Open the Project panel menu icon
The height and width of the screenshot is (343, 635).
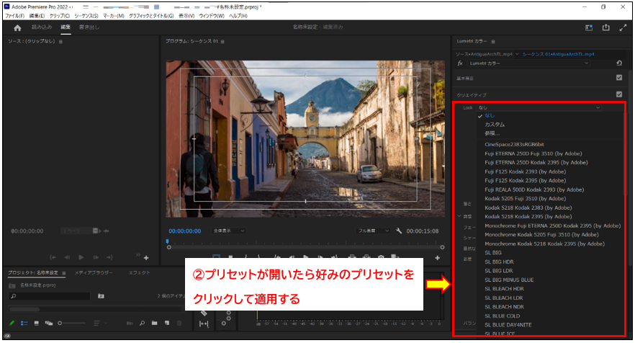[64, 273]
